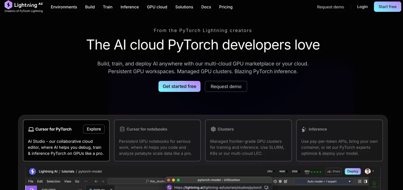Select the Cursor for notebooks card

(x=157, y=140)
